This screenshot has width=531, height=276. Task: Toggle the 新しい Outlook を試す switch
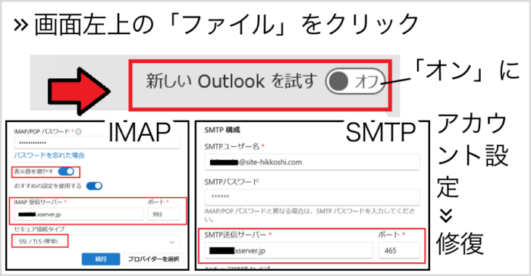tap(355, 81)
